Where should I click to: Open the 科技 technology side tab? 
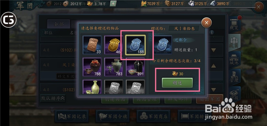click(x=234, y=94)
